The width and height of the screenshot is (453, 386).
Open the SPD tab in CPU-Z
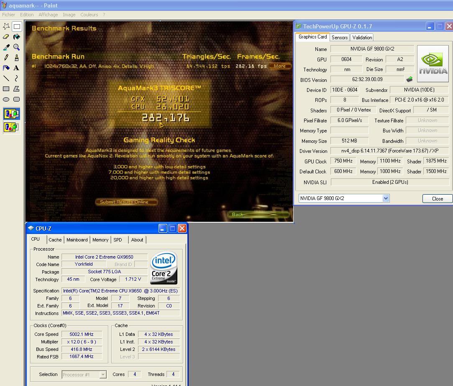click(118, 240)
